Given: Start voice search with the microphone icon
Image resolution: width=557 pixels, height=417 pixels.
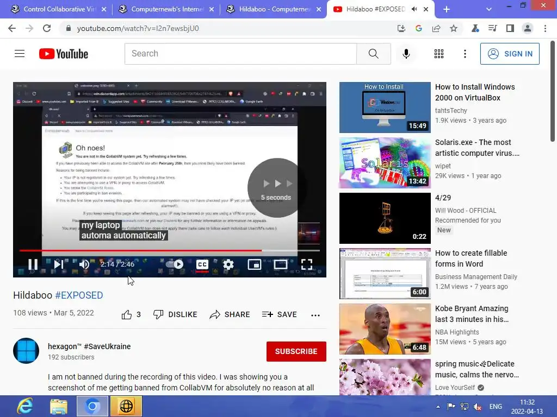Looking at the screenshot, I should pos(406,54).
